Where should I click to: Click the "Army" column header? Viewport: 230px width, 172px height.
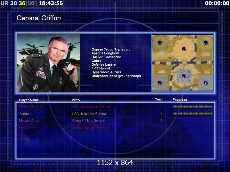[x=76, y=100]
